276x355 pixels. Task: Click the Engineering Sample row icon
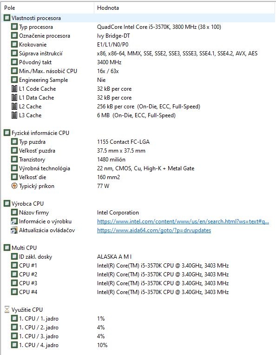(14, 80)
